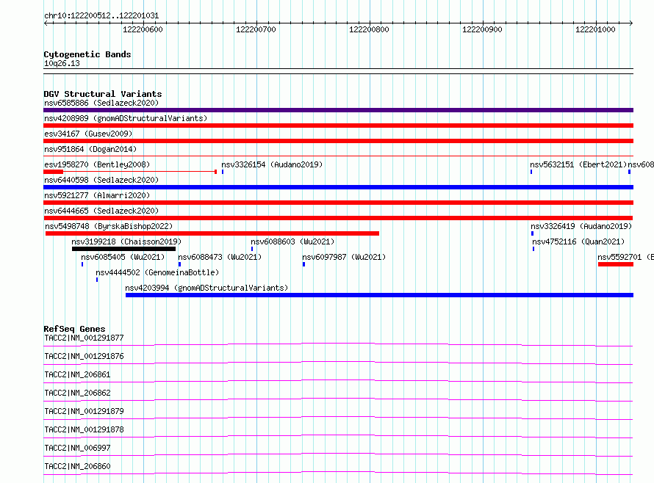Click the black nsv3199218 variant bar

(x=124, y=249)
